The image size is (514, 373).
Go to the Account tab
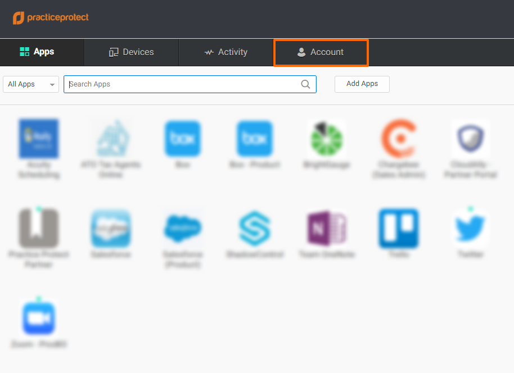coord(321,52)
